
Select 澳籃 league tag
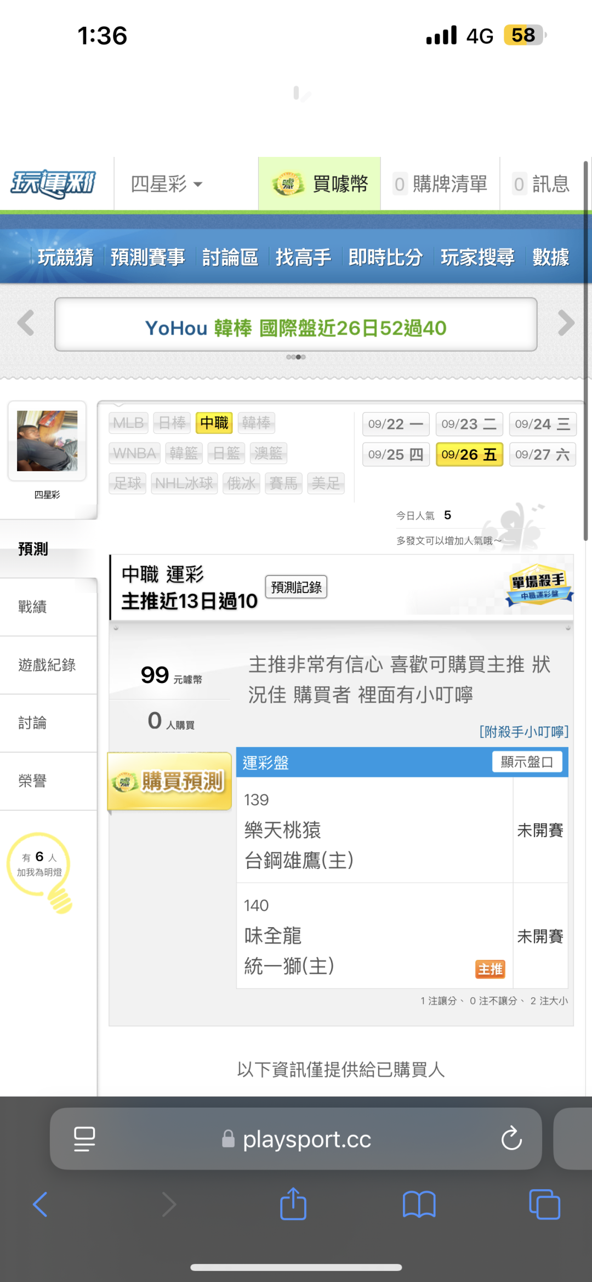coord(269,453)
